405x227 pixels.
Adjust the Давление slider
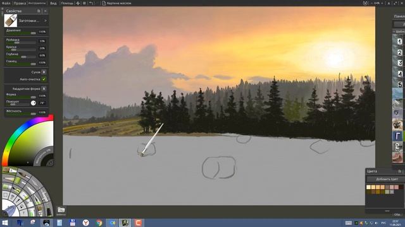[21, 33]
